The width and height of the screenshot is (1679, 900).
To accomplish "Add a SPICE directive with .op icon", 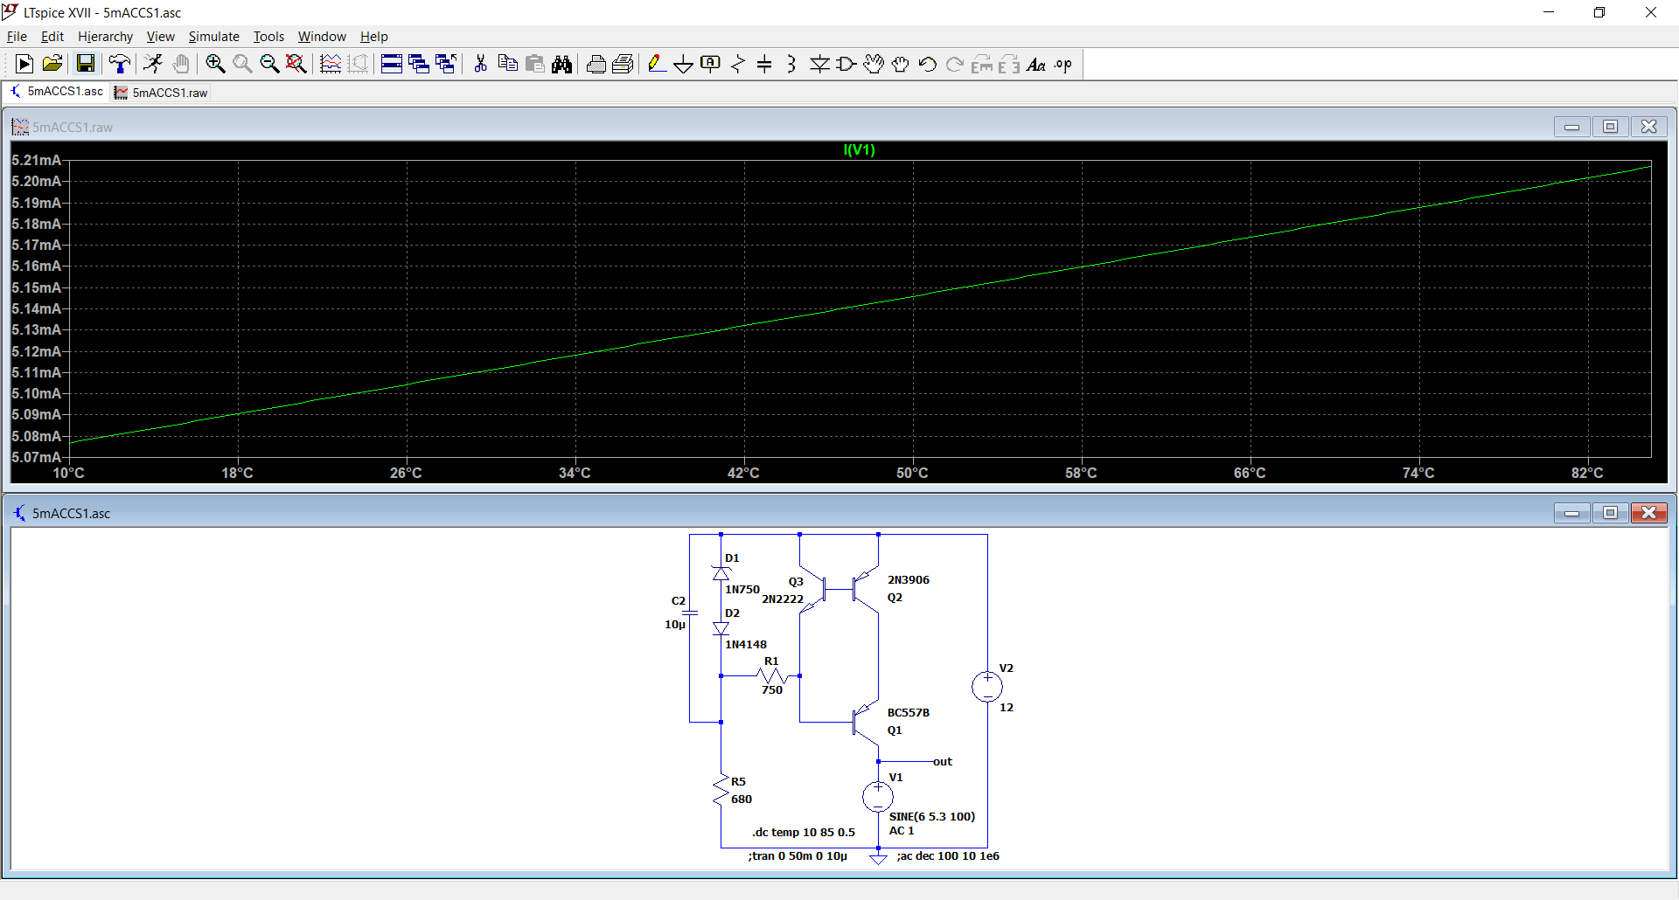I will [x=1063, y=64].
